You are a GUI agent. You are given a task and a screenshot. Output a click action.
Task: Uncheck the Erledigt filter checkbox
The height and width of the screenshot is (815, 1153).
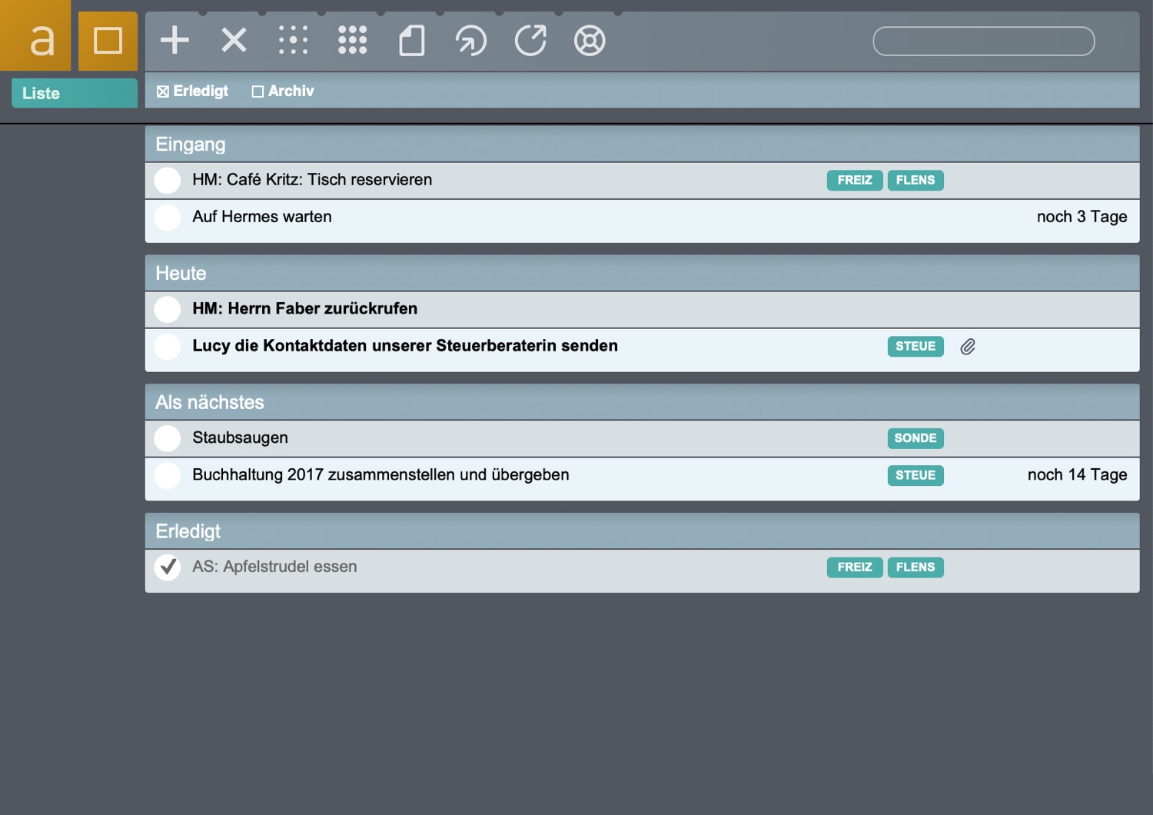click(163, 91)
